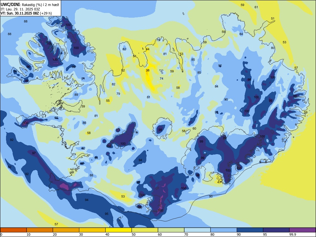
Task: Pick the pale green 60–70 legend swatch
Action: coord(171,230)
